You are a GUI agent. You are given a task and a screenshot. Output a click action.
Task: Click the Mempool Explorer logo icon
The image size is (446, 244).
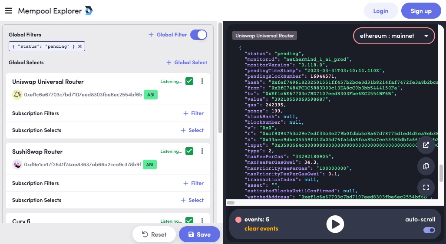[89, 11]
